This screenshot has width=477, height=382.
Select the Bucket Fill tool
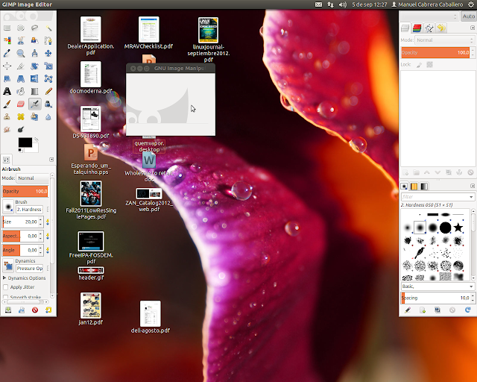pyautogui.click(x=21, y=91)
